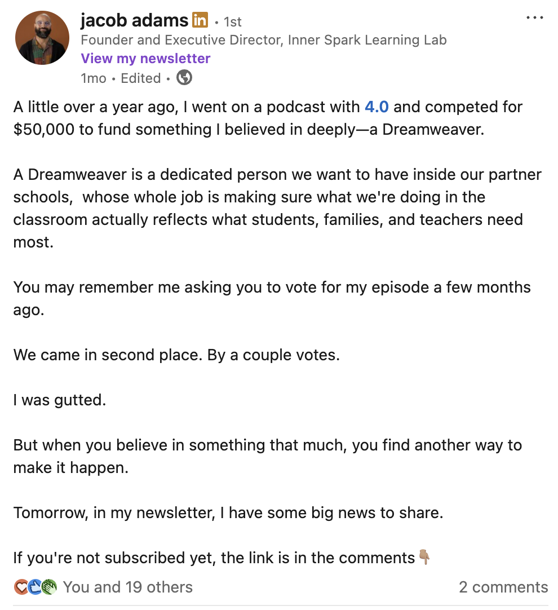Open the View my newsletter link
The image size is (558, 610).
tap(145, 59)
